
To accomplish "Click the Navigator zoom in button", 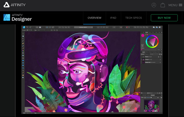I will 161,97.
